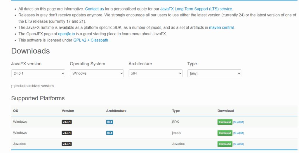Open the Operating System dropdown

(97, 73)
